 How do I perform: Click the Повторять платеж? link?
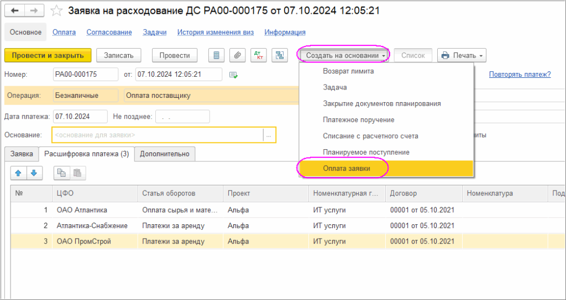[x=520, y=75]
